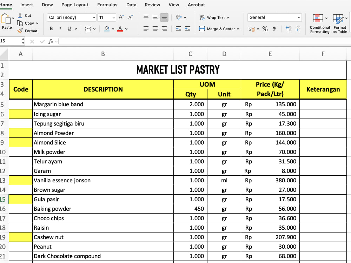The width and height of the screenshot is (351, 263).
Task: Click the Cut scissors icon
Action: click(20, 15)
